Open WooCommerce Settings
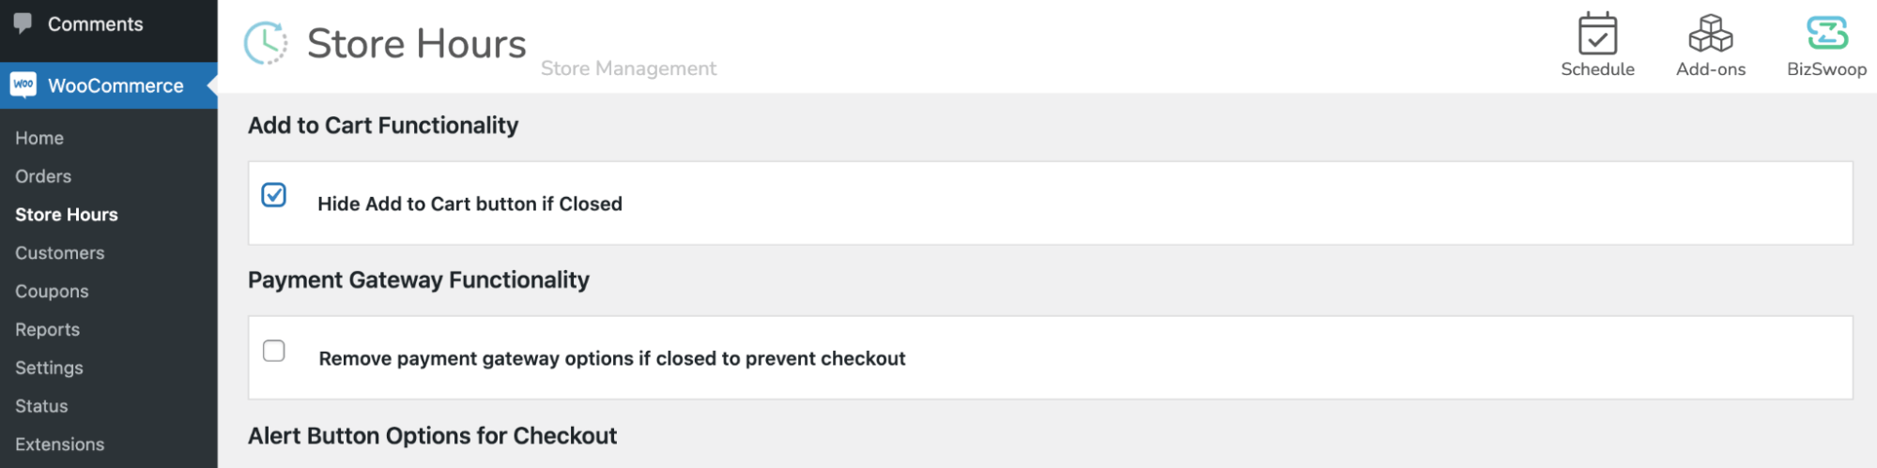The width and height of the screenshot is (1877, 468). point(49,369)
